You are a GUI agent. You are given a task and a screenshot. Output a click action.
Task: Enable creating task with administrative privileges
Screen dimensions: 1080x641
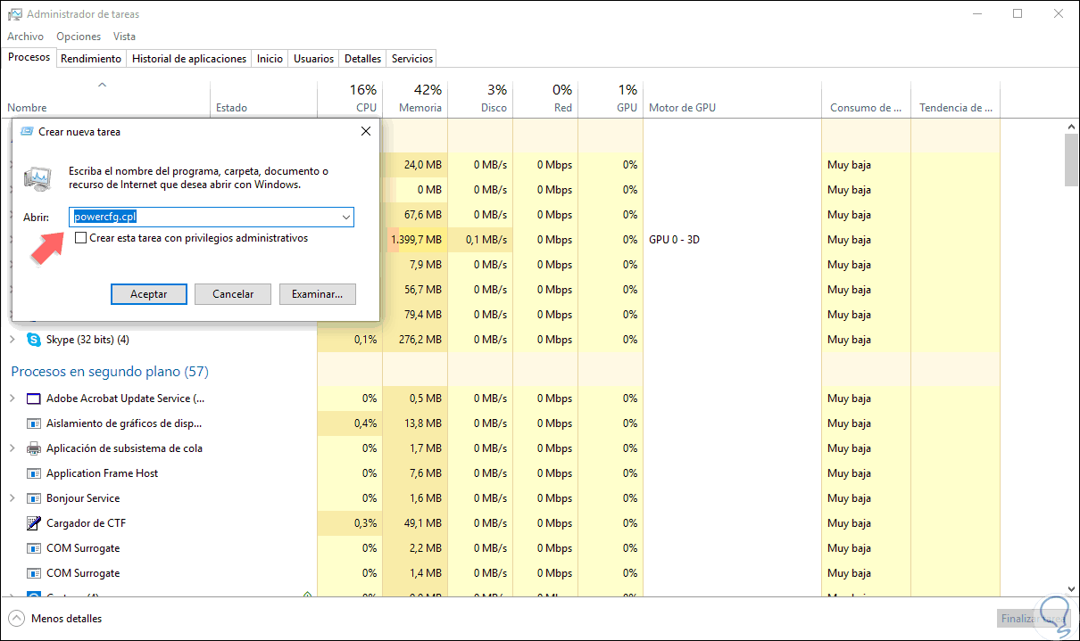[81, 238]
